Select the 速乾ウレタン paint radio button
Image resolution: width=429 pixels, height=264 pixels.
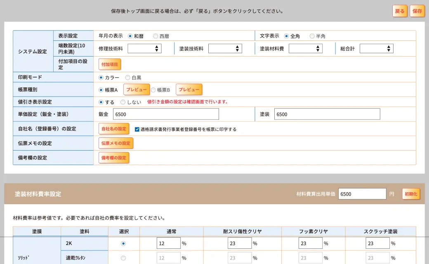pos(123,258)
